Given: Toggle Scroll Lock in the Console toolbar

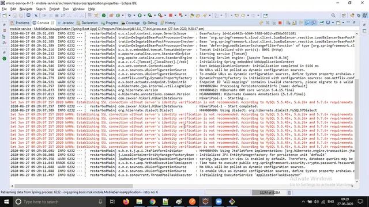Looking at the screenshot, I should click(295, 23).
